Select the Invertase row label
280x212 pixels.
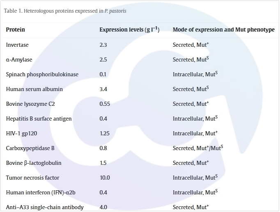click(x=17, y=45)
